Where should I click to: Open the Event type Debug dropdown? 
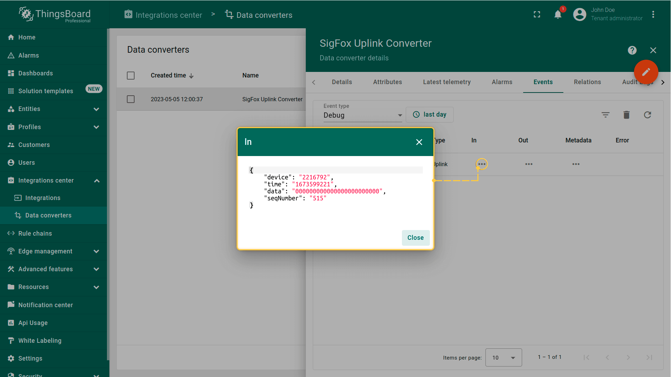[x=362, y=115]
